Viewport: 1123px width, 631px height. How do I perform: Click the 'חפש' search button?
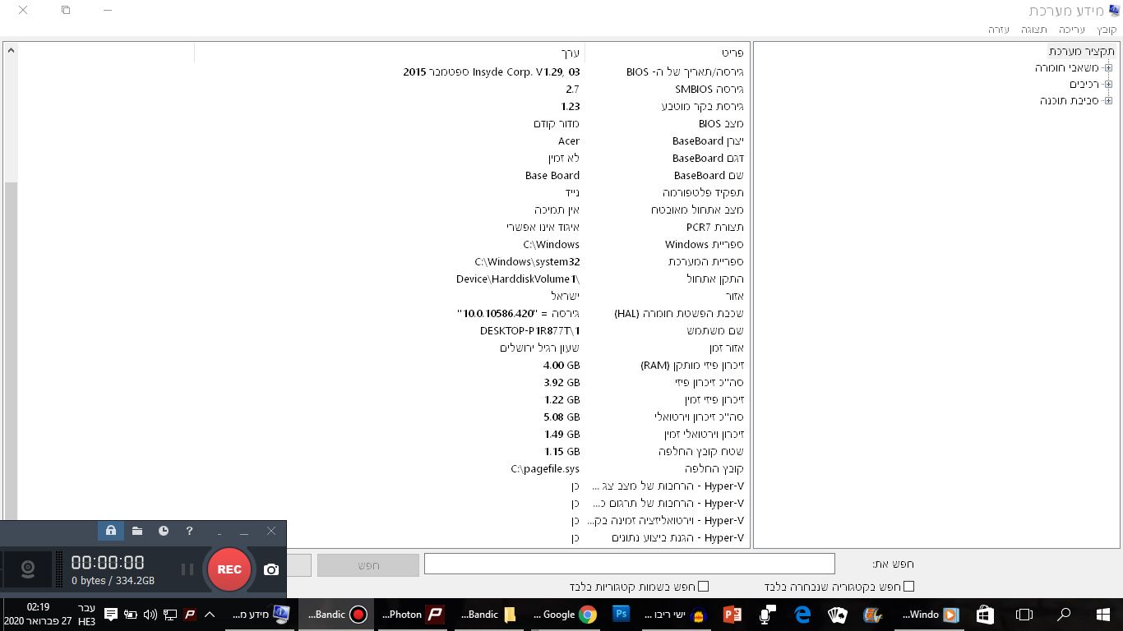pyautogui.click(x=368, y=565)
